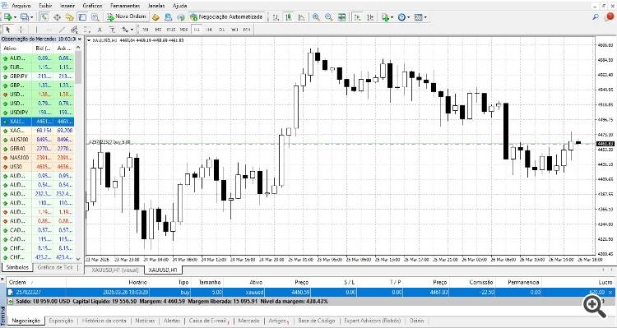This screenshot has width=617, height=328.
Task: Sort orders by the Lucro column header
Action: (605, 282)
